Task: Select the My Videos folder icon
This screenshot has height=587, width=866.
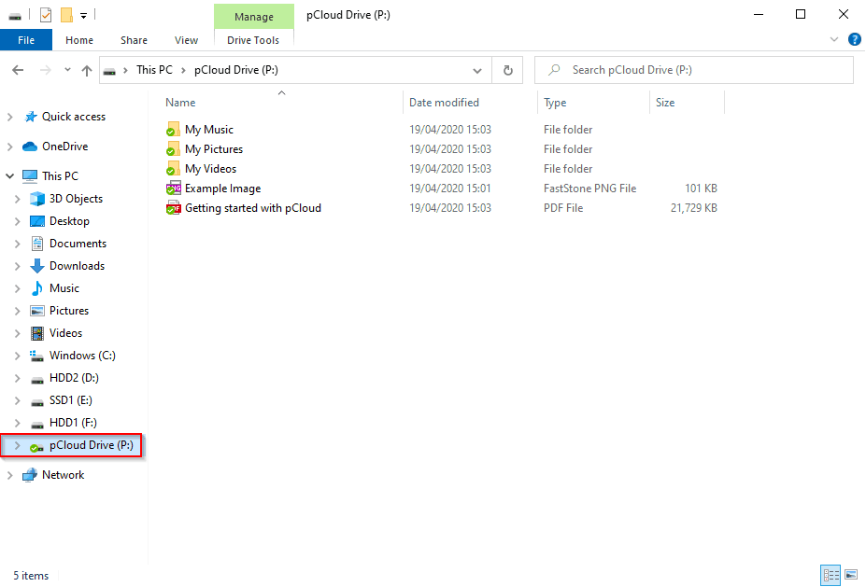Action: (173, 169)
